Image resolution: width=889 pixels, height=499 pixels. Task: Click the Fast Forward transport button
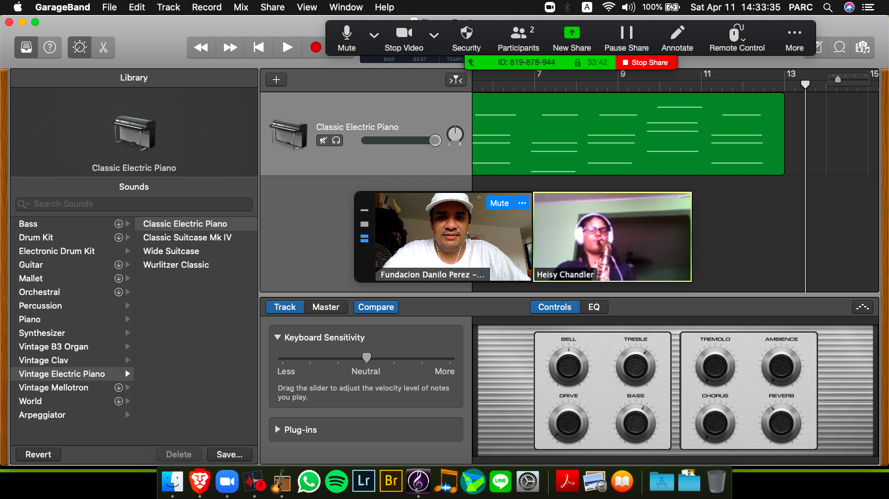coord(230,47)
